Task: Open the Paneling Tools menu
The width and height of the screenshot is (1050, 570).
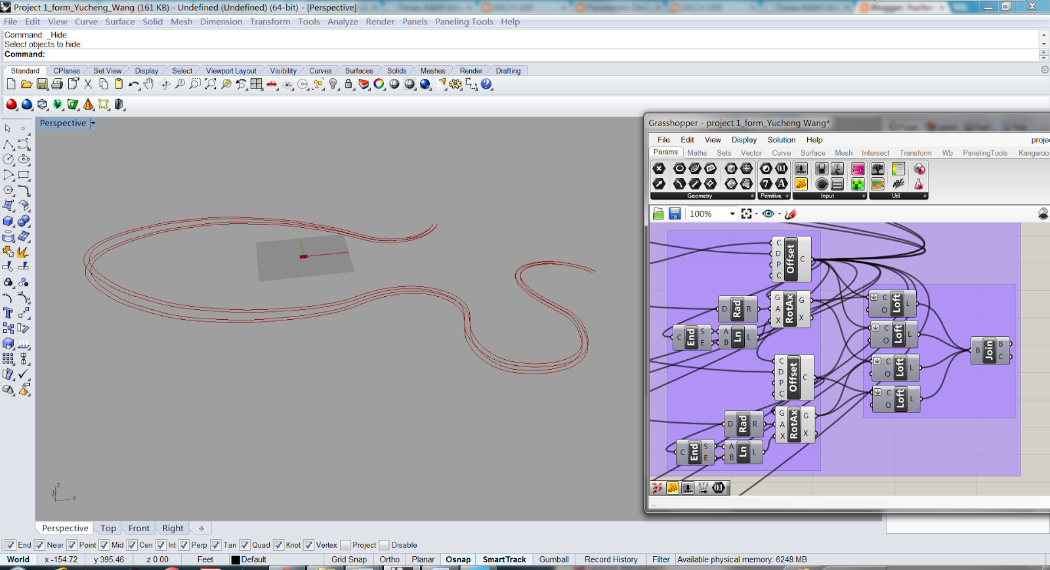Action: tap(464, 22)
